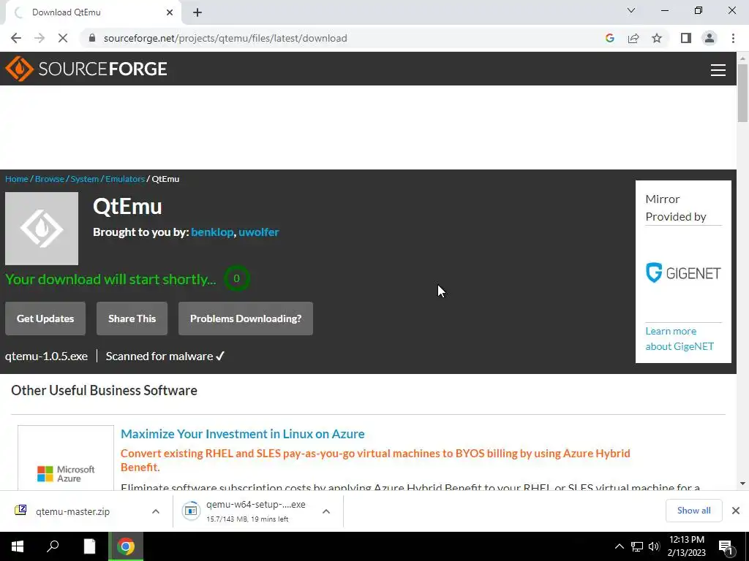Click Your download will start shortly text

pos(110,279)
